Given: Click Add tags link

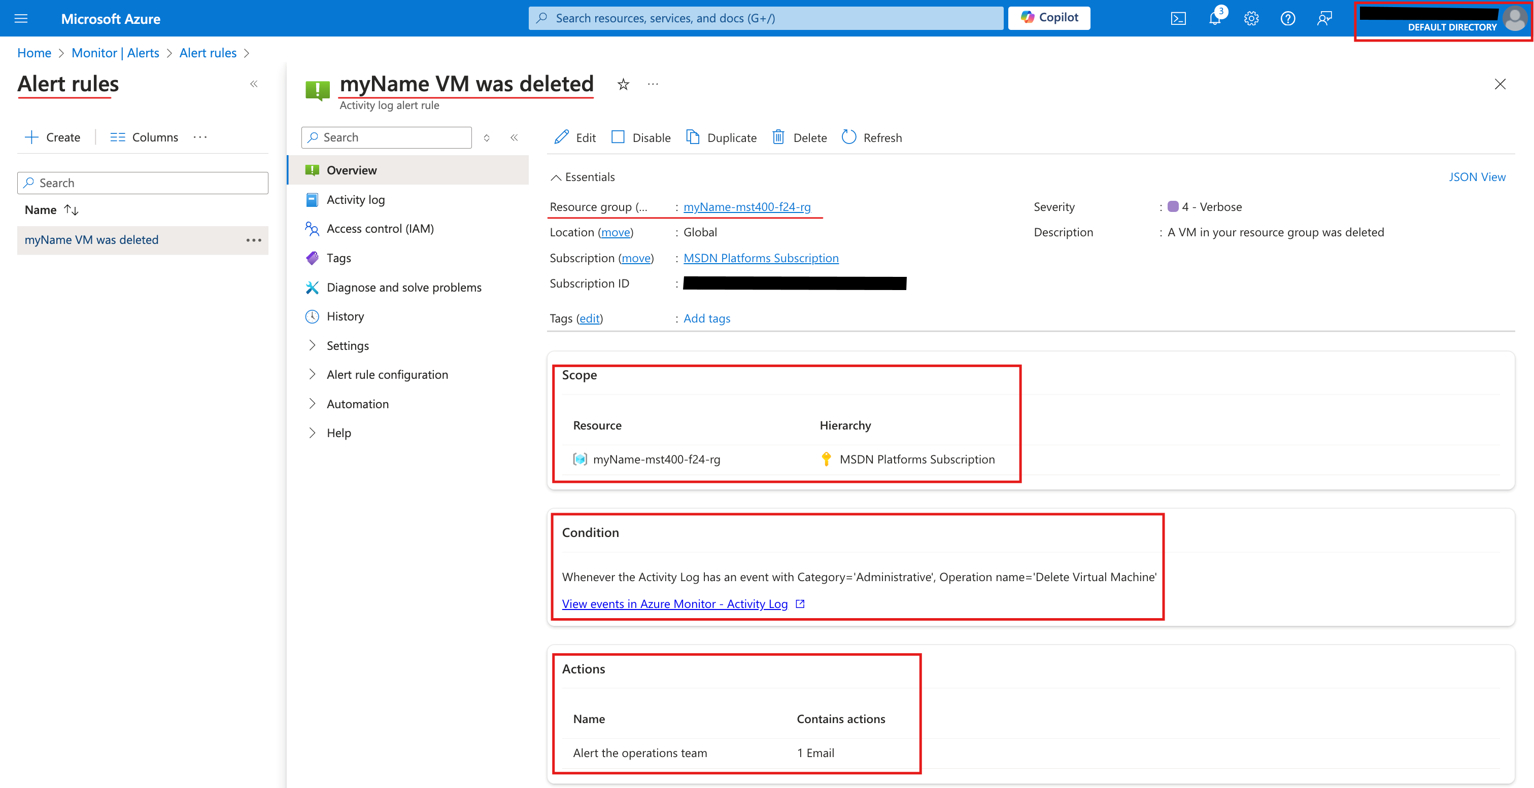Looking at the screenshot, I should (706, 318).
